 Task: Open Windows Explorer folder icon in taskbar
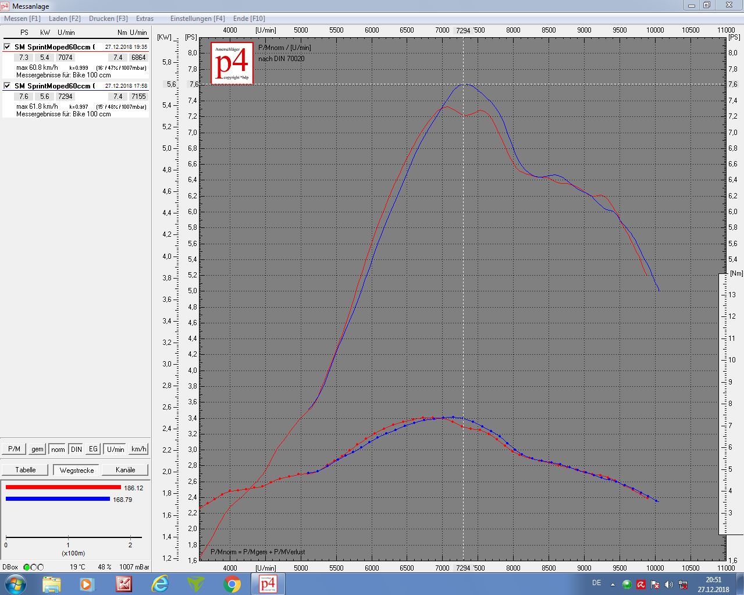(51, 583)
